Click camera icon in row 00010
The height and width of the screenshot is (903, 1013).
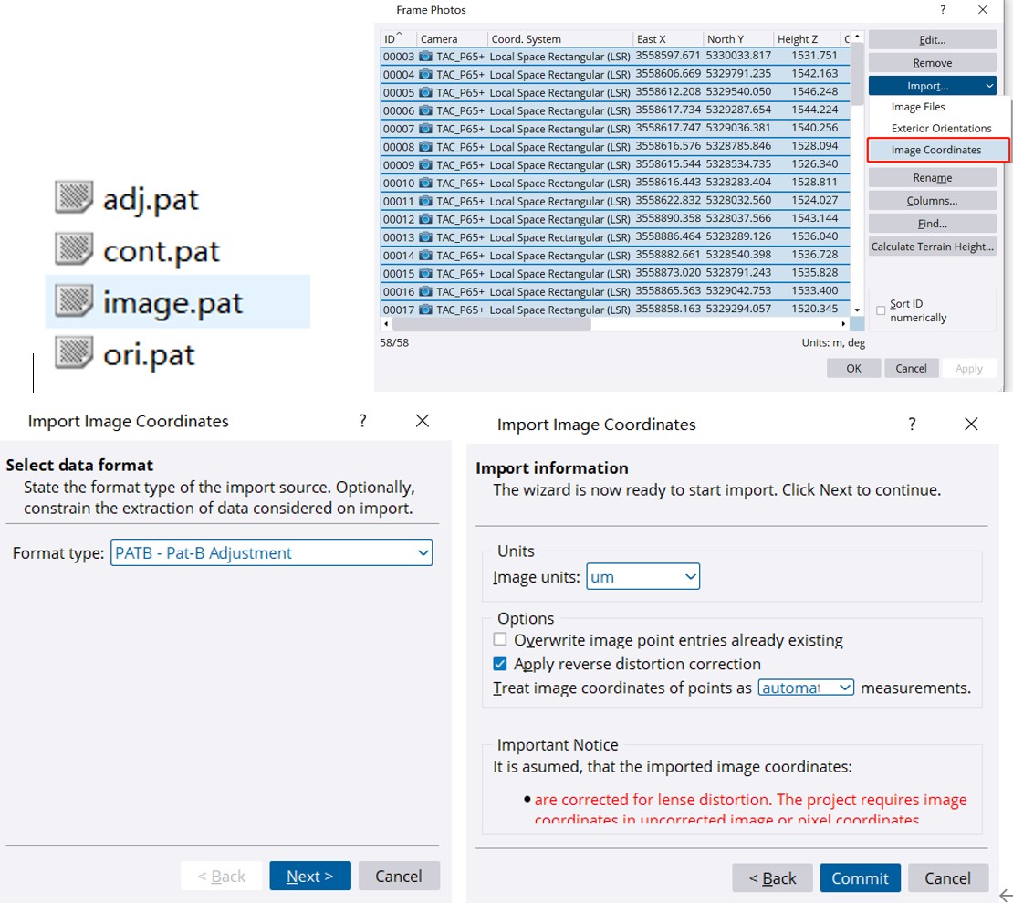pos(425,184)
